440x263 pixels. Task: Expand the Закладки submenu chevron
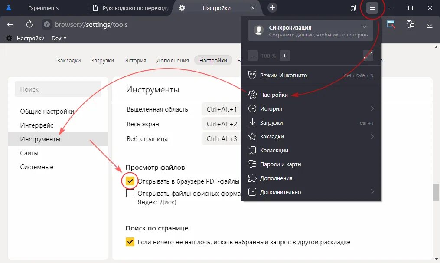[373, 136]
